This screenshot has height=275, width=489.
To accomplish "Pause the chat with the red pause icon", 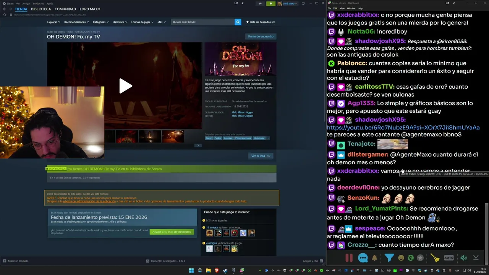I will click(x=349, y=258).
